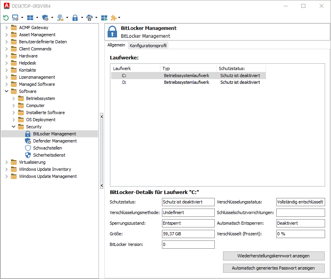Screen dimensions: 331x279
Task: Expand the Hardware folder in the navigation tree
Action: tap(7, 55)
